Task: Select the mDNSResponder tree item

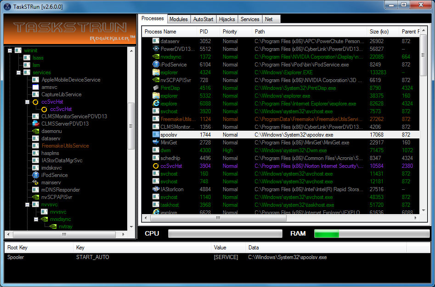Action: [61, 190]
